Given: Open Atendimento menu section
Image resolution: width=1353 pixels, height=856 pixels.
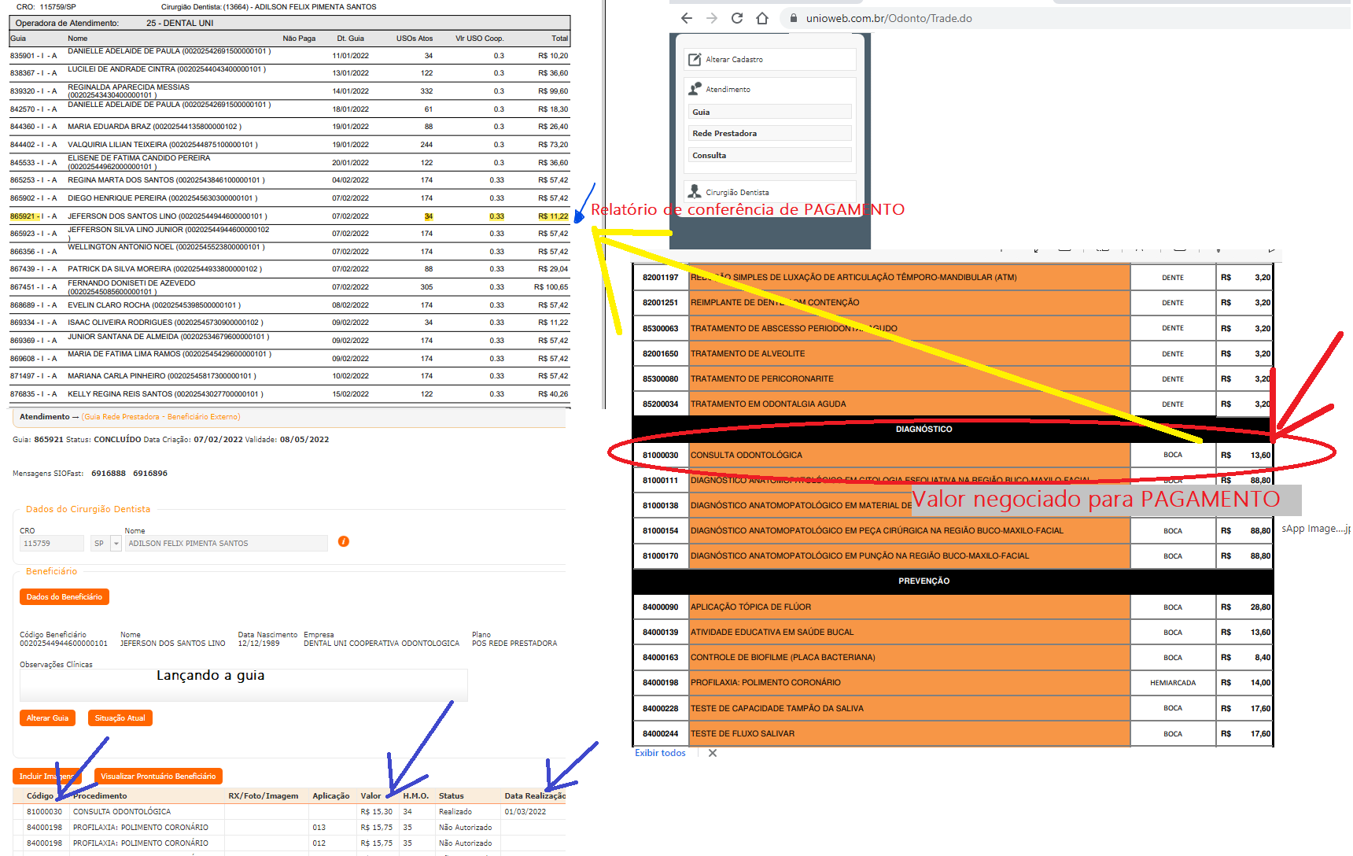Looking at the screenshot, I should (728, 90).
